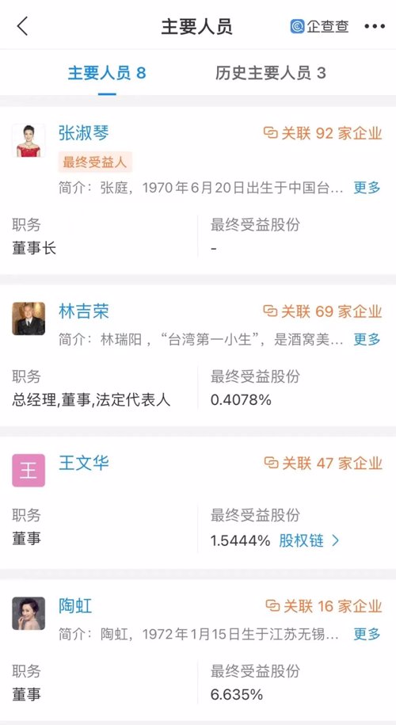This screenshot has width=396, height=725.
Task: Tap the pink 王 avatar
Action: tap(29, 470)
